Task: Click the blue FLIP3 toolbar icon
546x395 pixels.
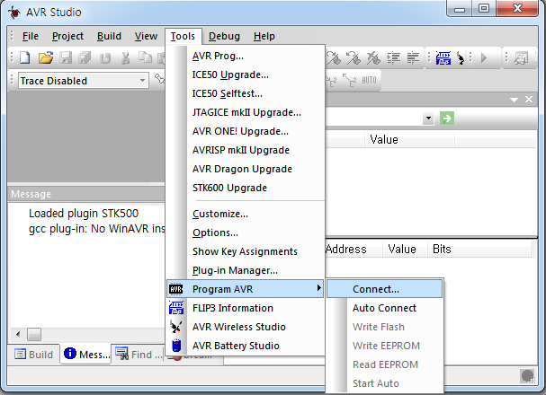Action: [443, 58]
